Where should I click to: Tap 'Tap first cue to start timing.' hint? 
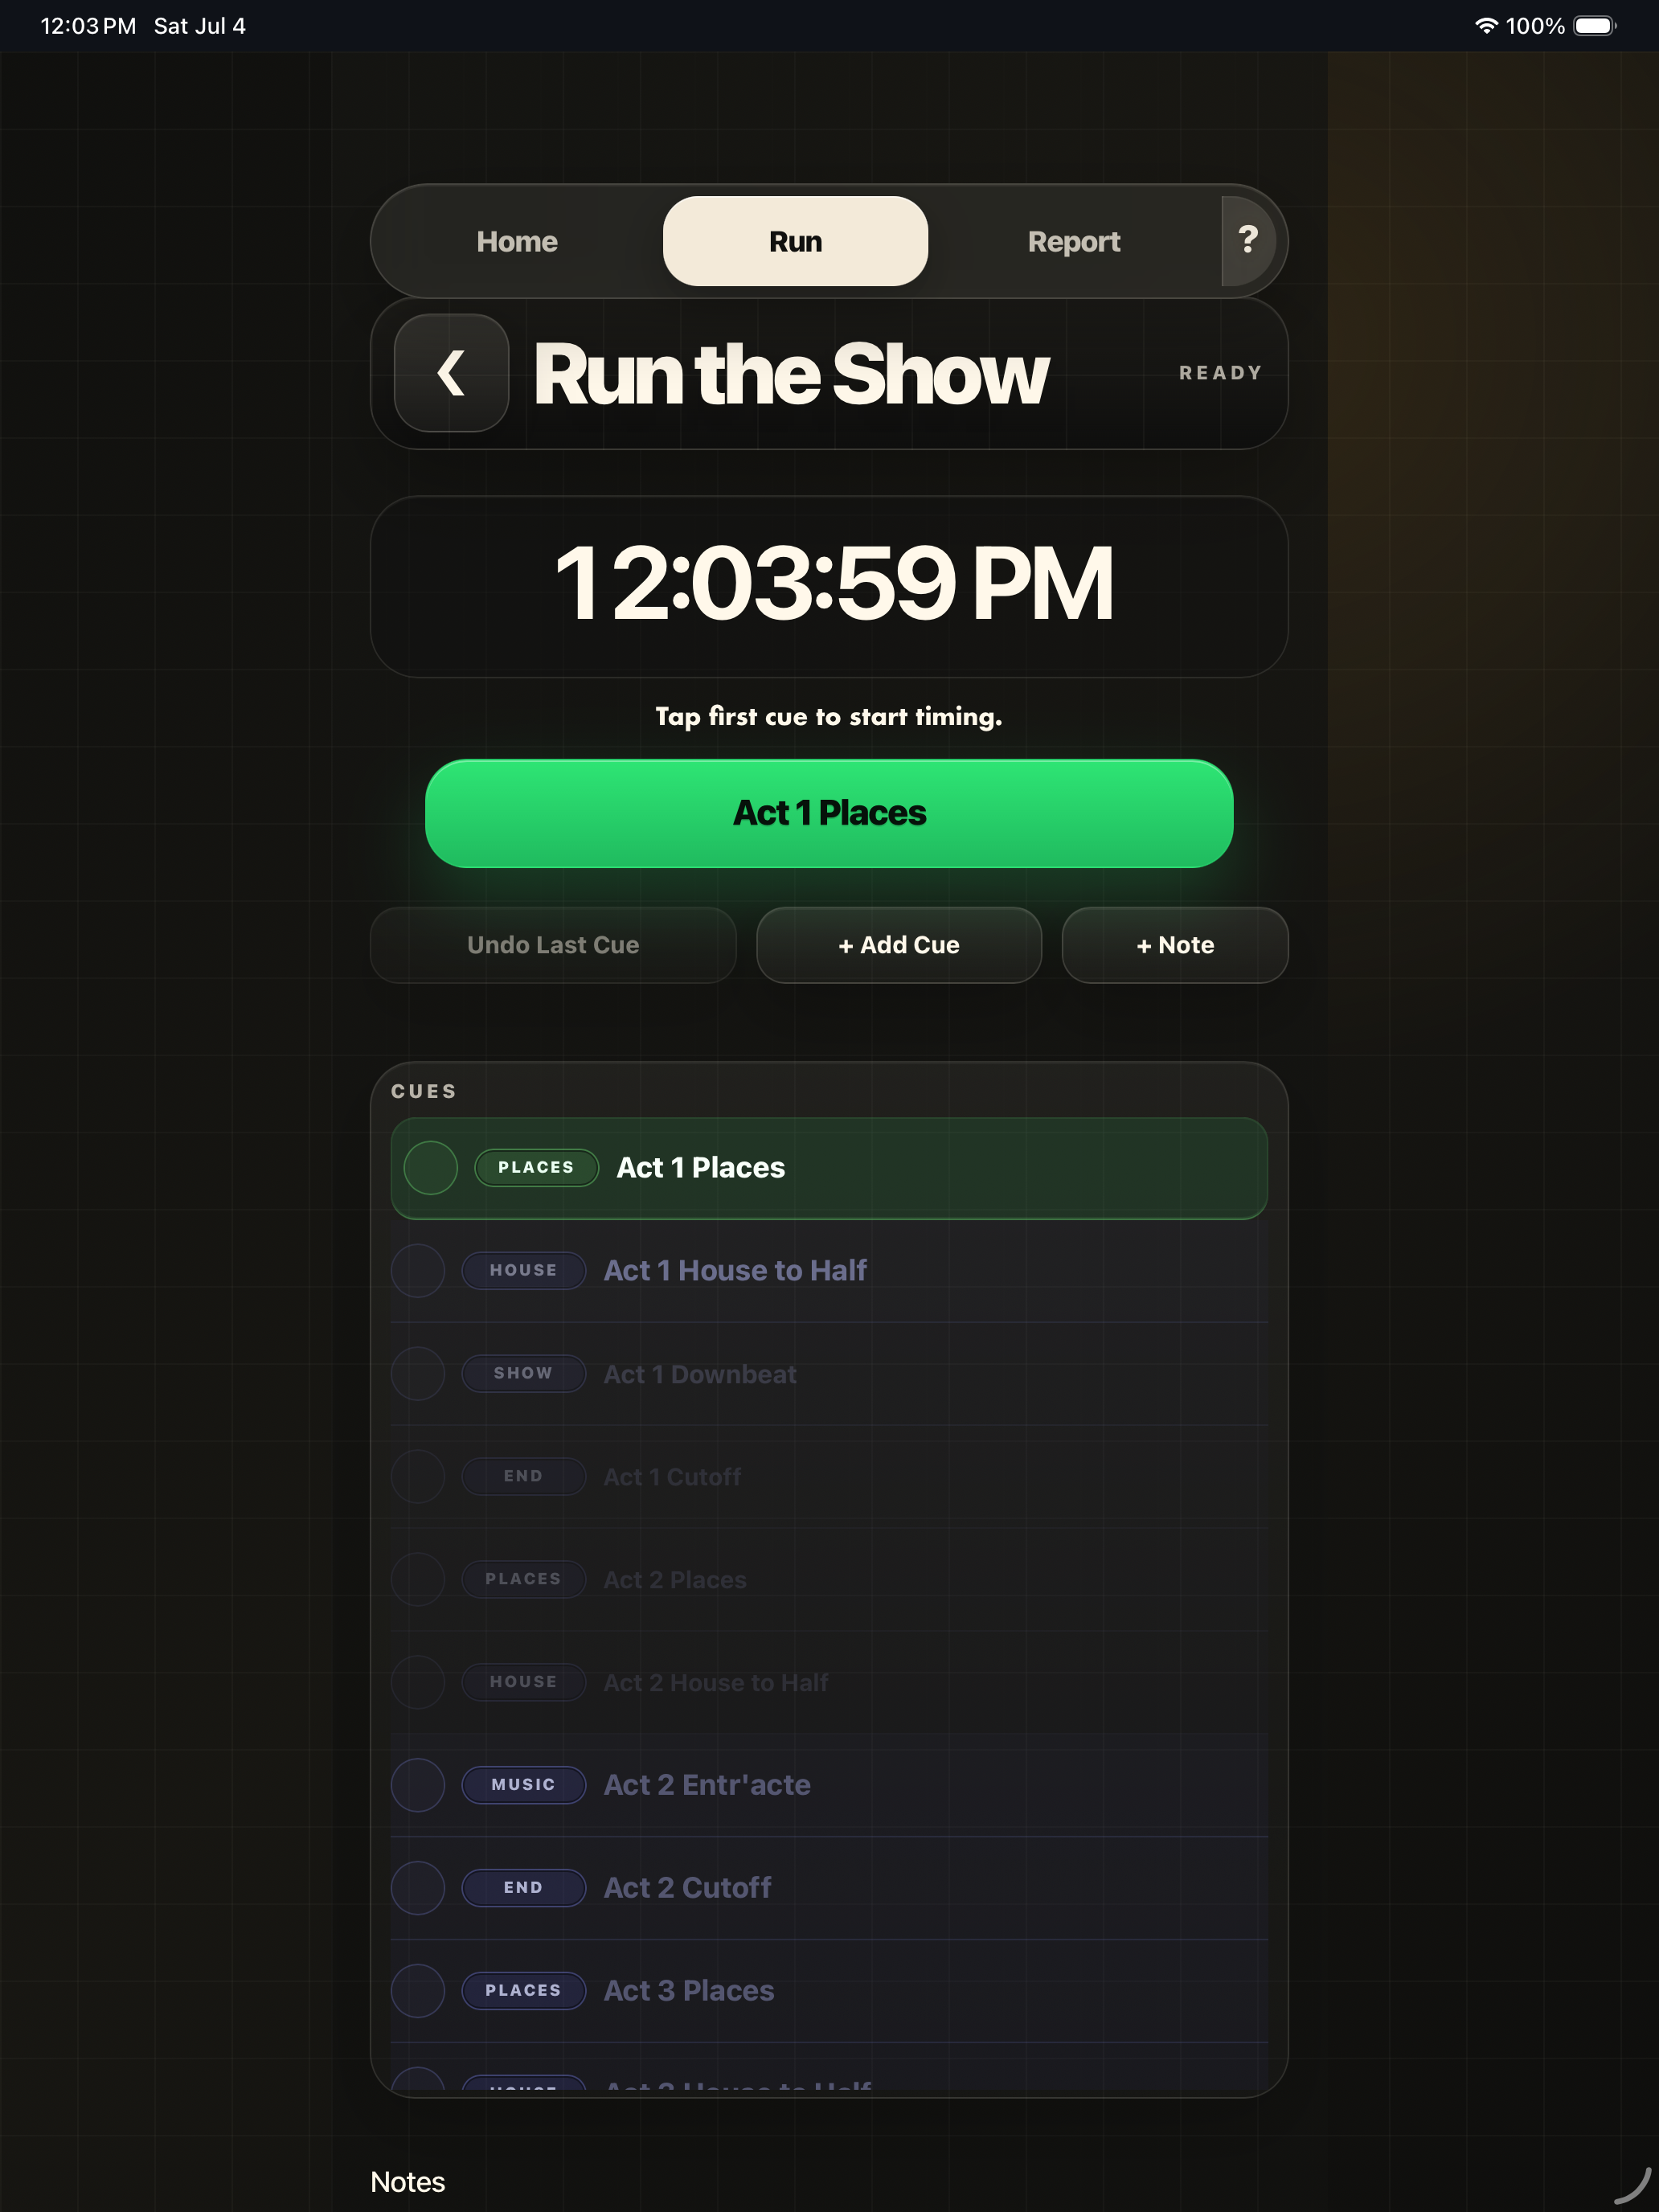pyautogui.click(x=829, y=717)
